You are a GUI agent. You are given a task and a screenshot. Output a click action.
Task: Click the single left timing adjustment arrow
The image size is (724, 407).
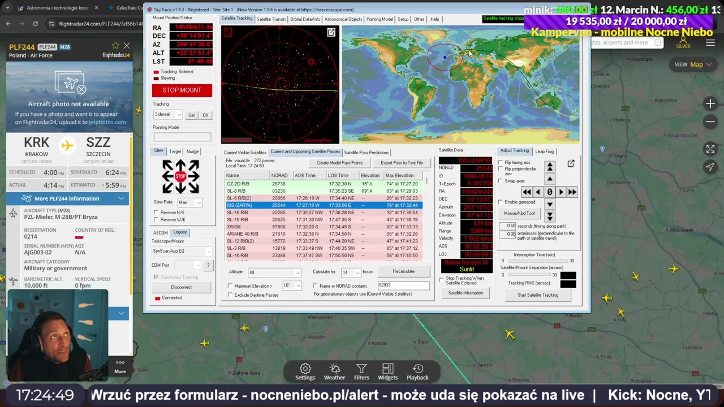(538, 192)
